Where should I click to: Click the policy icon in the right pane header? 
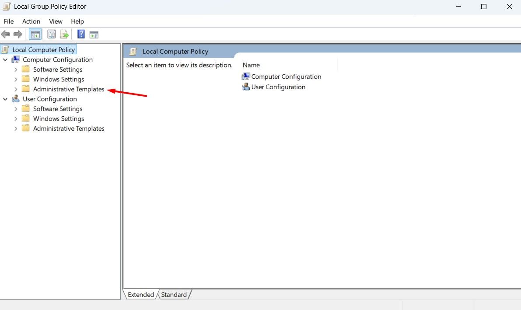[x=133, y=52]
